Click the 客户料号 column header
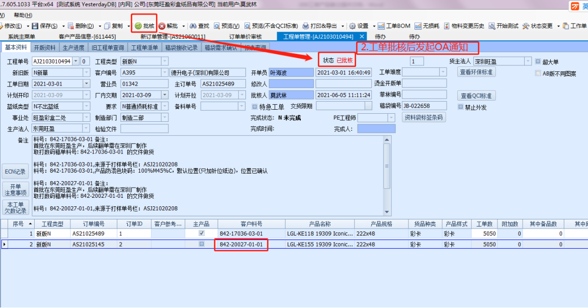The height and width of the screenshot is (308, 588). tap(251, 223)
